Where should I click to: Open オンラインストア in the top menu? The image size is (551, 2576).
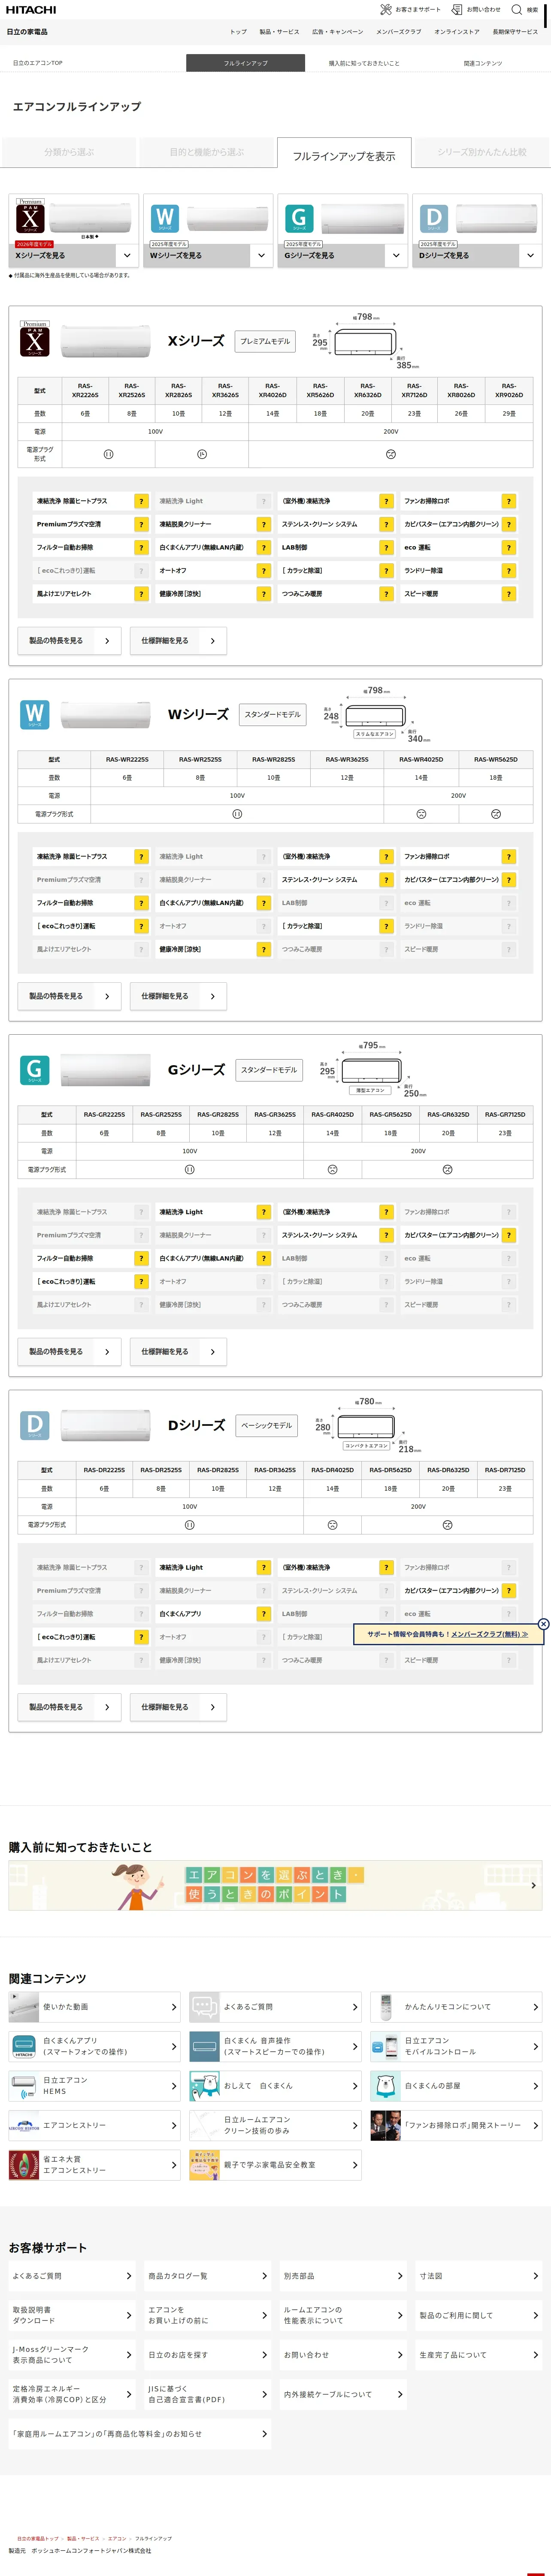click(456, 32)
